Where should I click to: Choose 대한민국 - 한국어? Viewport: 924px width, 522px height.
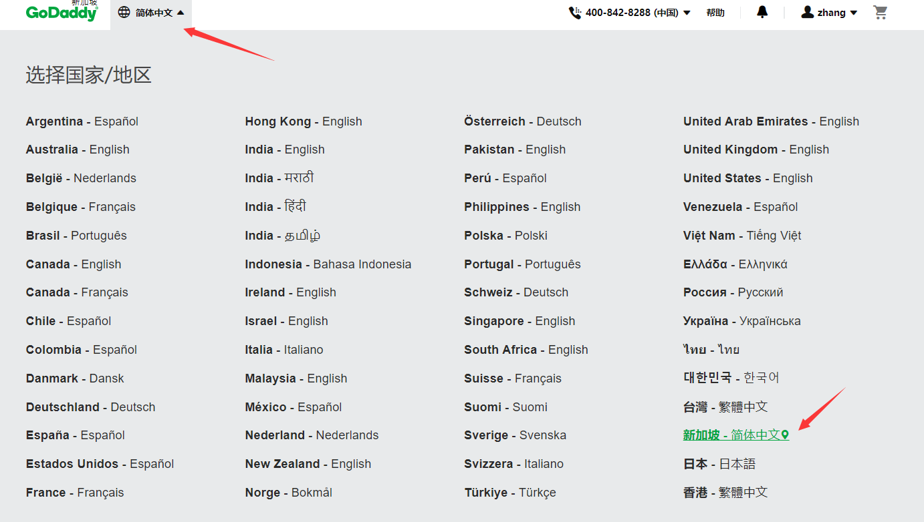pos(731,378)
